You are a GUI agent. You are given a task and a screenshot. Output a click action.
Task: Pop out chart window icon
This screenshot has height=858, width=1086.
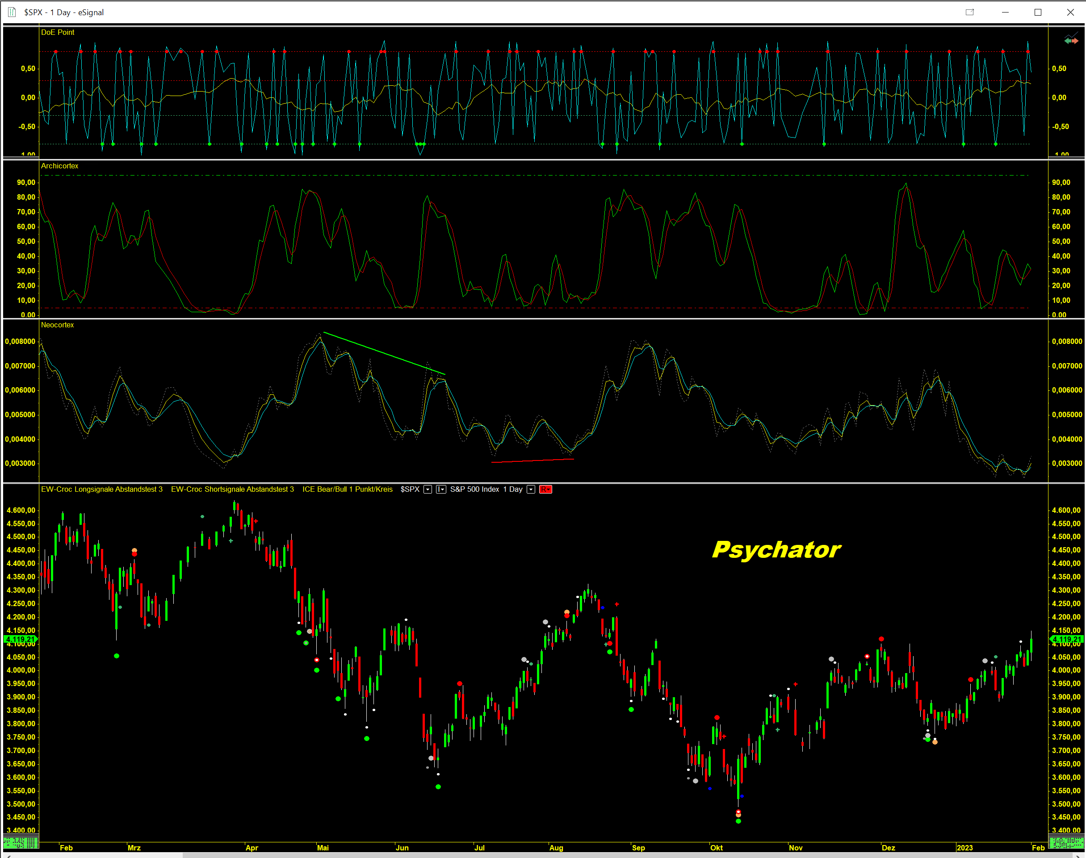969,12
